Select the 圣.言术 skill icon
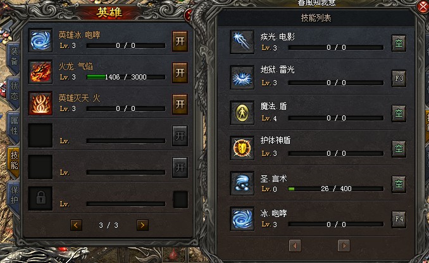 click(x=242, y=184)
